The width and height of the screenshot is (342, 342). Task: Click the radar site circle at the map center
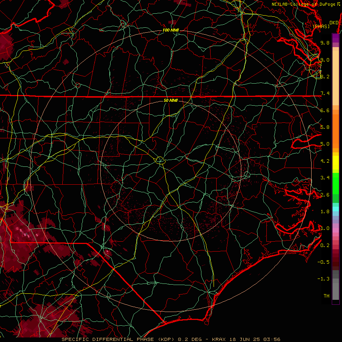tap(160, 161)
